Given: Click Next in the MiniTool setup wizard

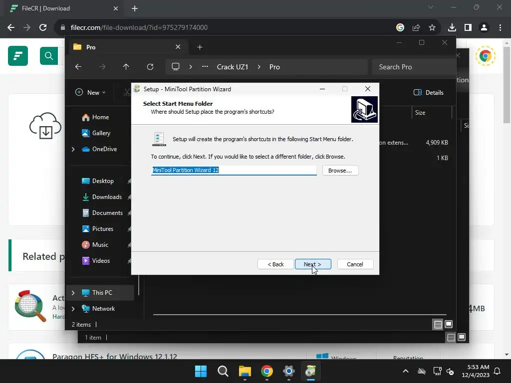Looking at the screenshot, I should click(x=313, y=264).
